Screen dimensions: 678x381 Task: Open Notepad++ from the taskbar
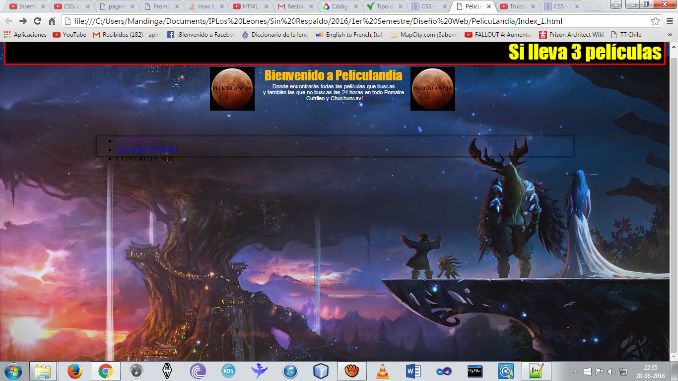coord(536,371)
